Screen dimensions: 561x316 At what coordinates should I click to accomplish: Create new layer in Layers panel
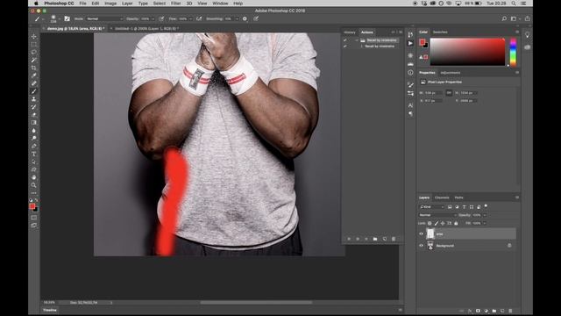[502, 311]
